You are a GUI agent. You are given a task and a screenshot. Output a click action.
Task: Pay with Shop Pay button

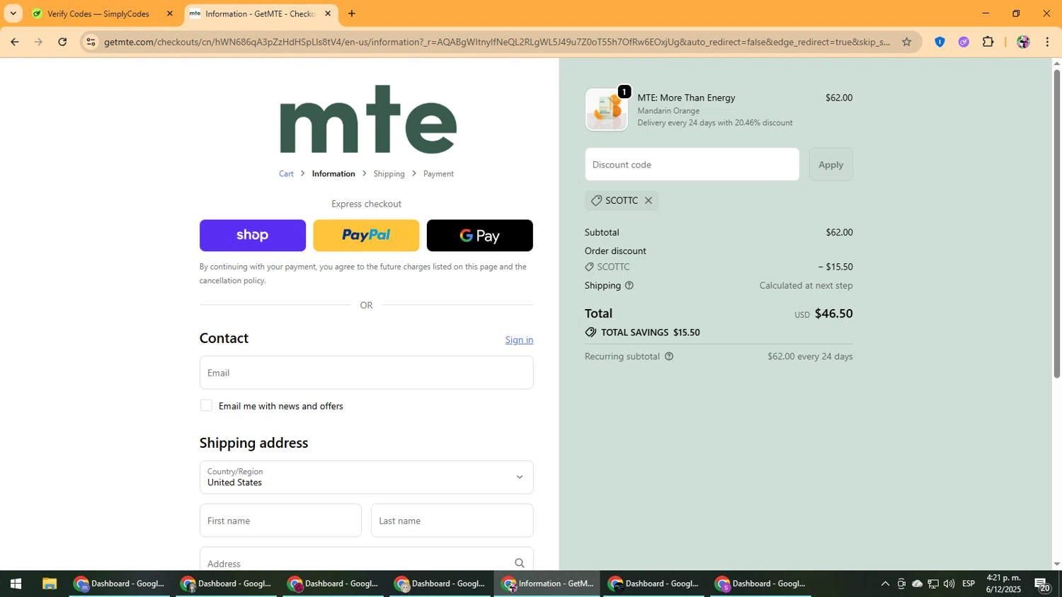253,236
